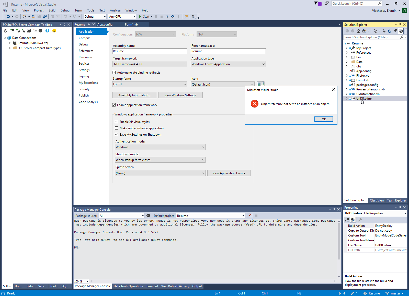Click the notifications flag icon in the title bar

(x=318, y=4)
